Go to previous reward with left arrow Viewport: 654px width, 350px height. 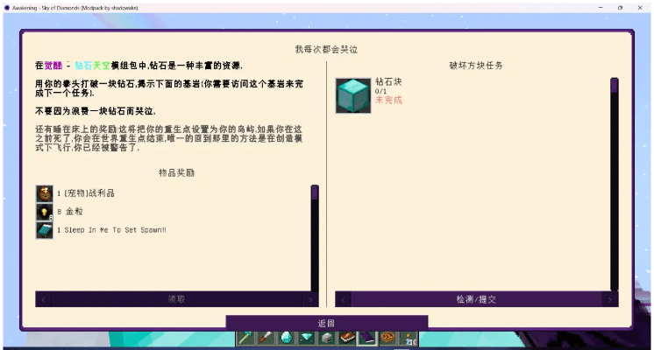(43, 299)
